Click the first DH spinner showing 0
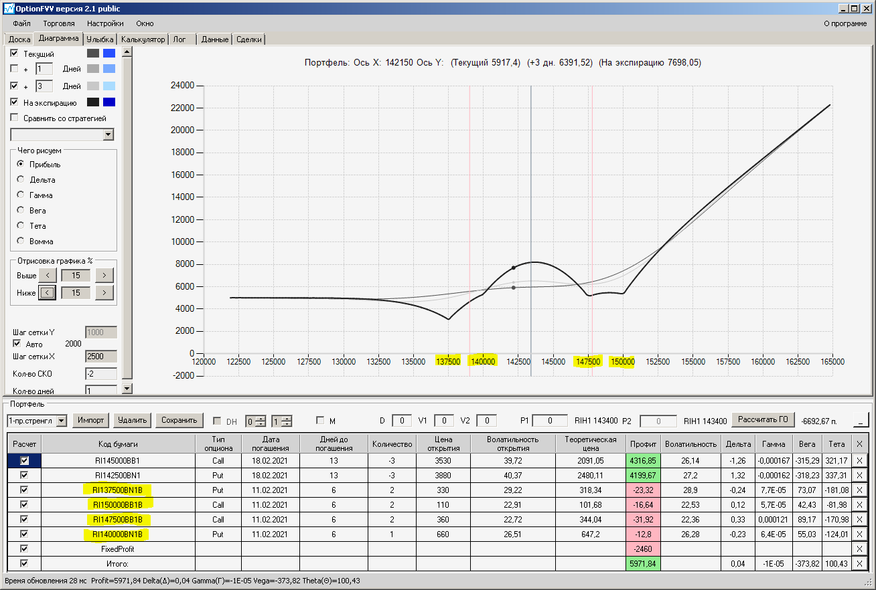Screen dimensions: 876x590 click(255, 421)
